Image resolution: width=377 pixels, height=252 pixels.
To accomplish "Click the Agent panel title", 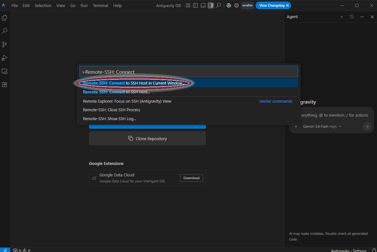I will pyautogui.click(x=292, y=17).
